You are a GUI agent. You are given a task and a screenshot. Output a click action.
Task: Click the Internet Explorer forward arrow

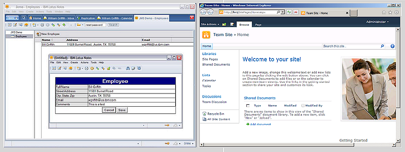coord(210,12)
